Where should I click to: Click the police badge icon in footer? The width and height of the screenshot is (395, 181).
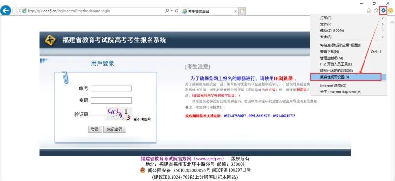point(142,170)
